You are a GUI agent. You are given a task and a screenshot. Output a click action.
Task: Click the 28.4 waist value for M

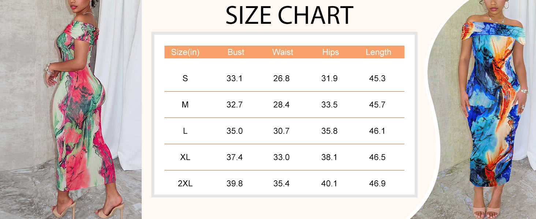(x=282, y=105)
